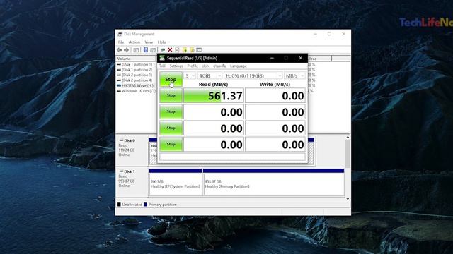Click the empty comment field at CrystalDiskMark bottom
453x254 pixels.
tap(232, 157)
